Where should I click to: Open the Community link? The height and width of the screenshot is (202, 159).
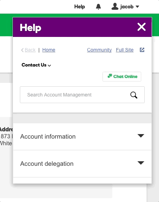[99, 50]
